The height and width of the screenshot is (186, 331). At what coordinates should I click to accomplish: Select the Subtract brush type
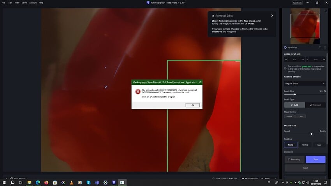coord(315,105)
